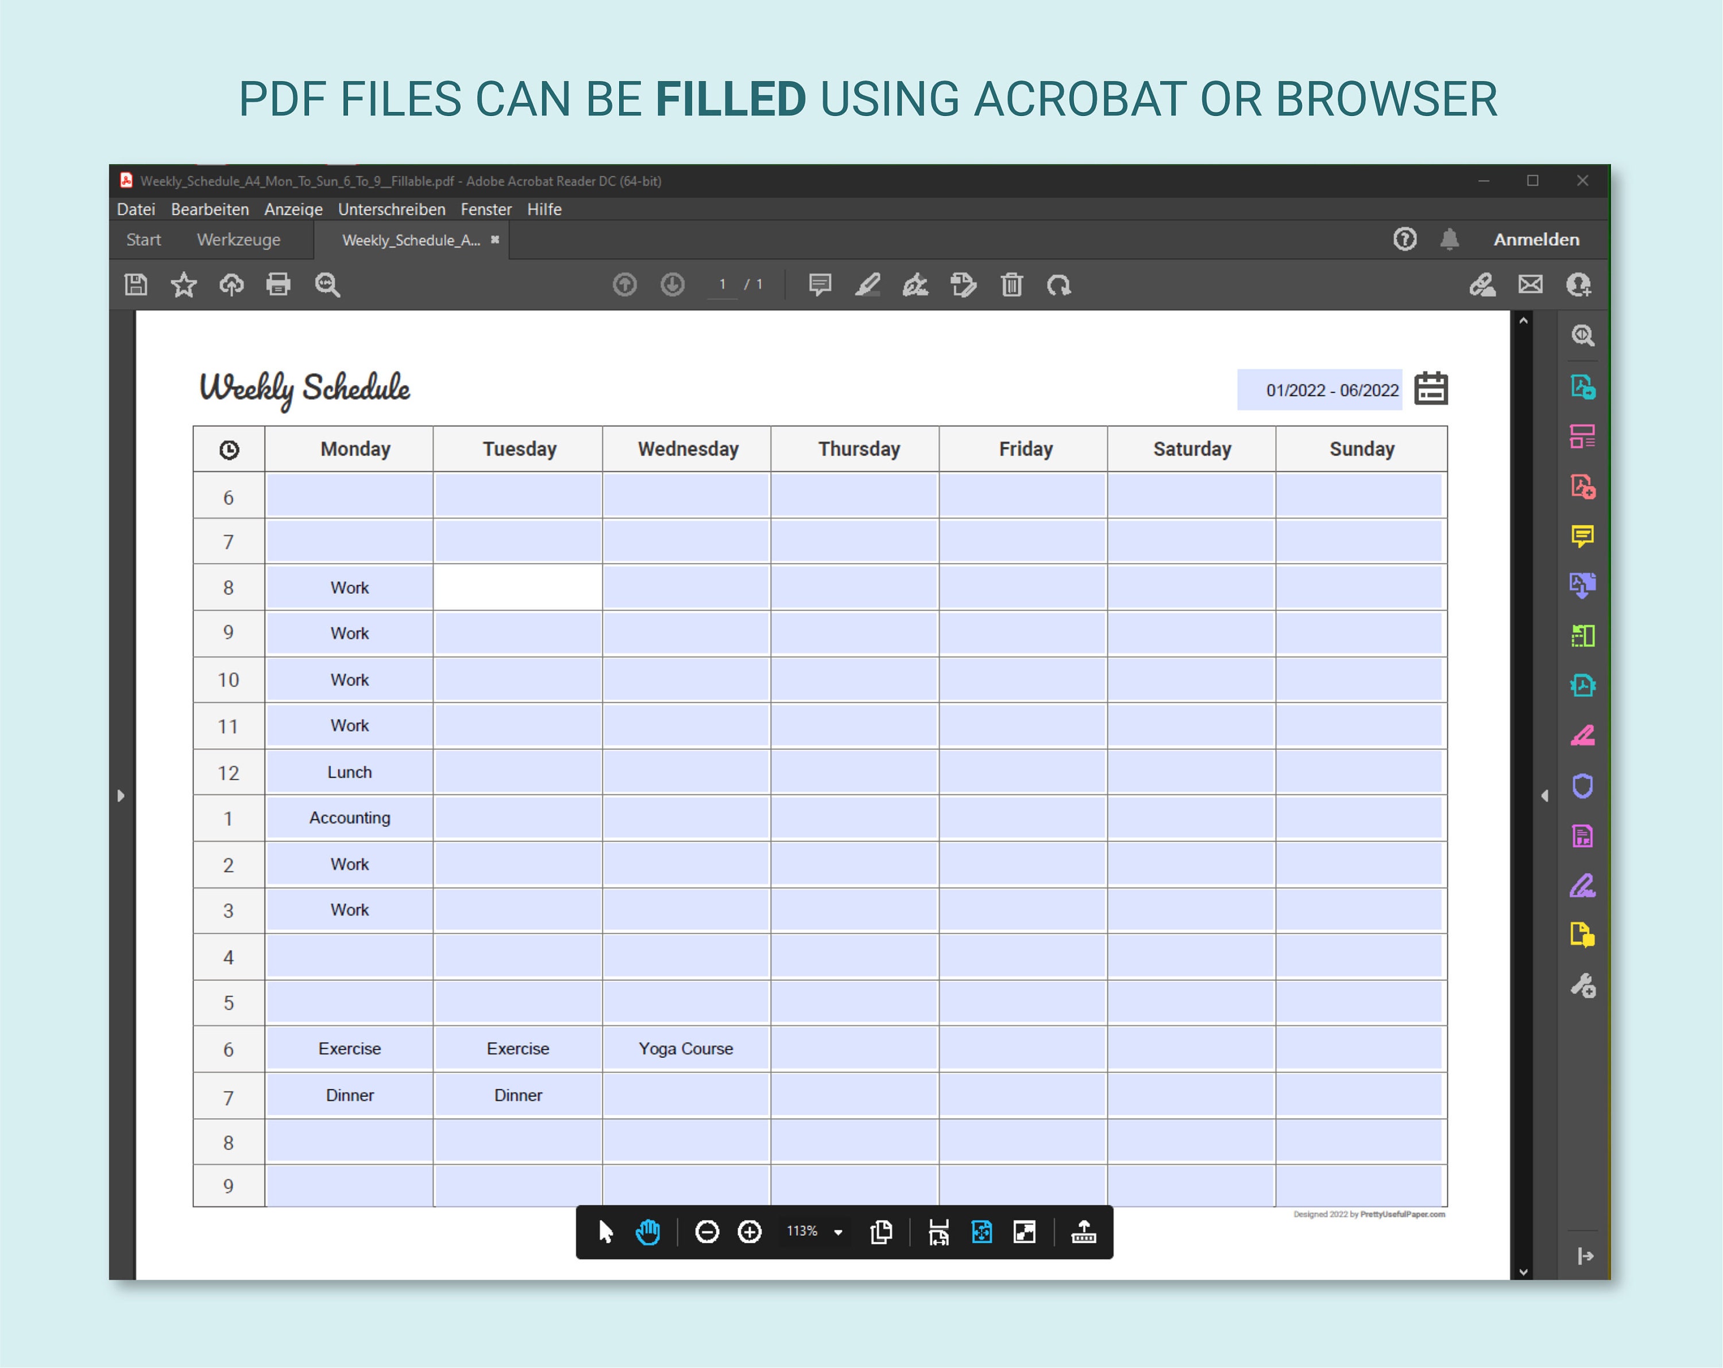Open the purple Combine files icon
Viewport: 1723px width, 1368px height.
pos(1583,585)
